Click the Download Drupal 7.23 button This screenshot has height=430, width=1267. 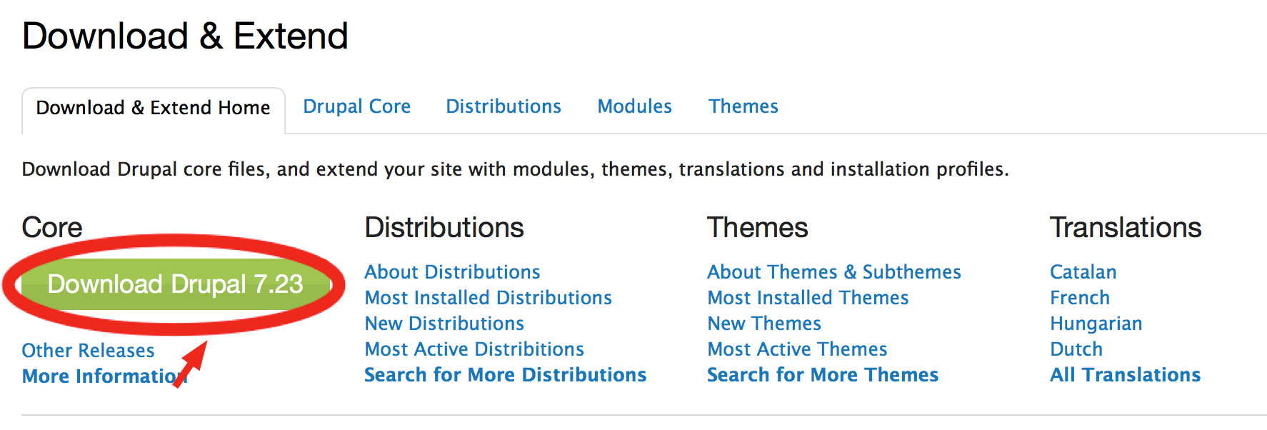point(176,284)
